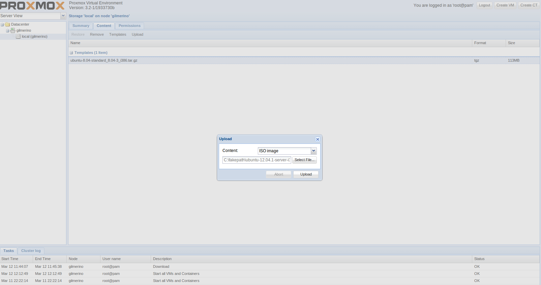The width and height of the screenshot is (541, 285).
Task: Click the Datacenter folder icon
Action: click(x=7, y=24)
